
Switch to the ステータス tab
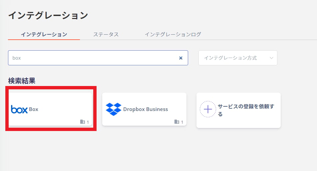[x=106, y=34]
